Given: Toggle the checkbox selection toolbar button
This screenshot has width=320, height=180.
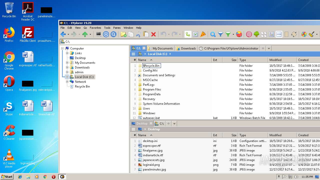Looking at the screenshot, I should [x=195, y=34].
